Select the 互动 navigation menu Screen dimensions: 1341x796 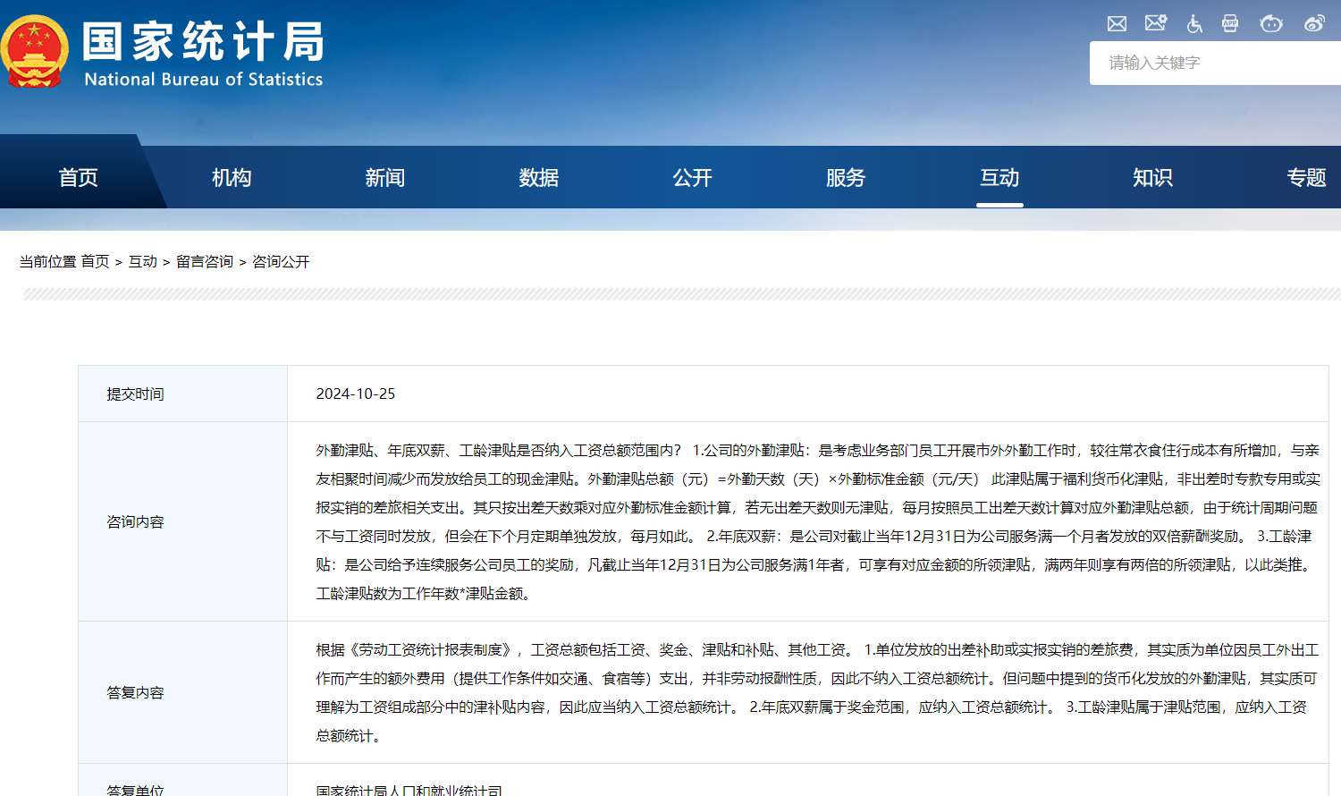click(999, 177)
